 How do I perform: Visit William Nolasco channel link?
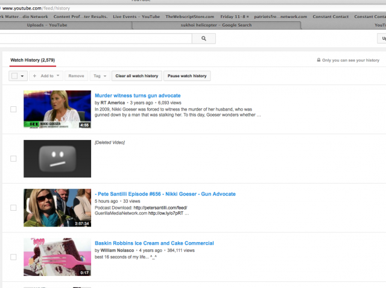coord(117,251)
